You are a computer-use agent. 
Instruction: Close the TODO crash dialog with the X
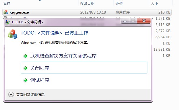tap(144, 21)
